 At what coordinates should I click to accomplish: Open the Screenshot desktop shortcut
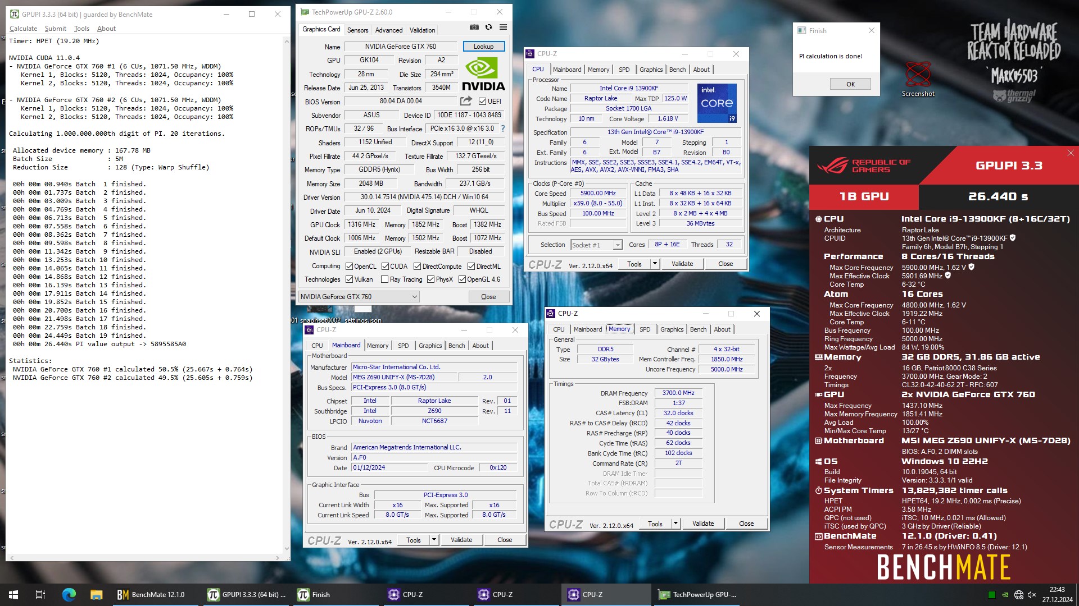point(918,79)
